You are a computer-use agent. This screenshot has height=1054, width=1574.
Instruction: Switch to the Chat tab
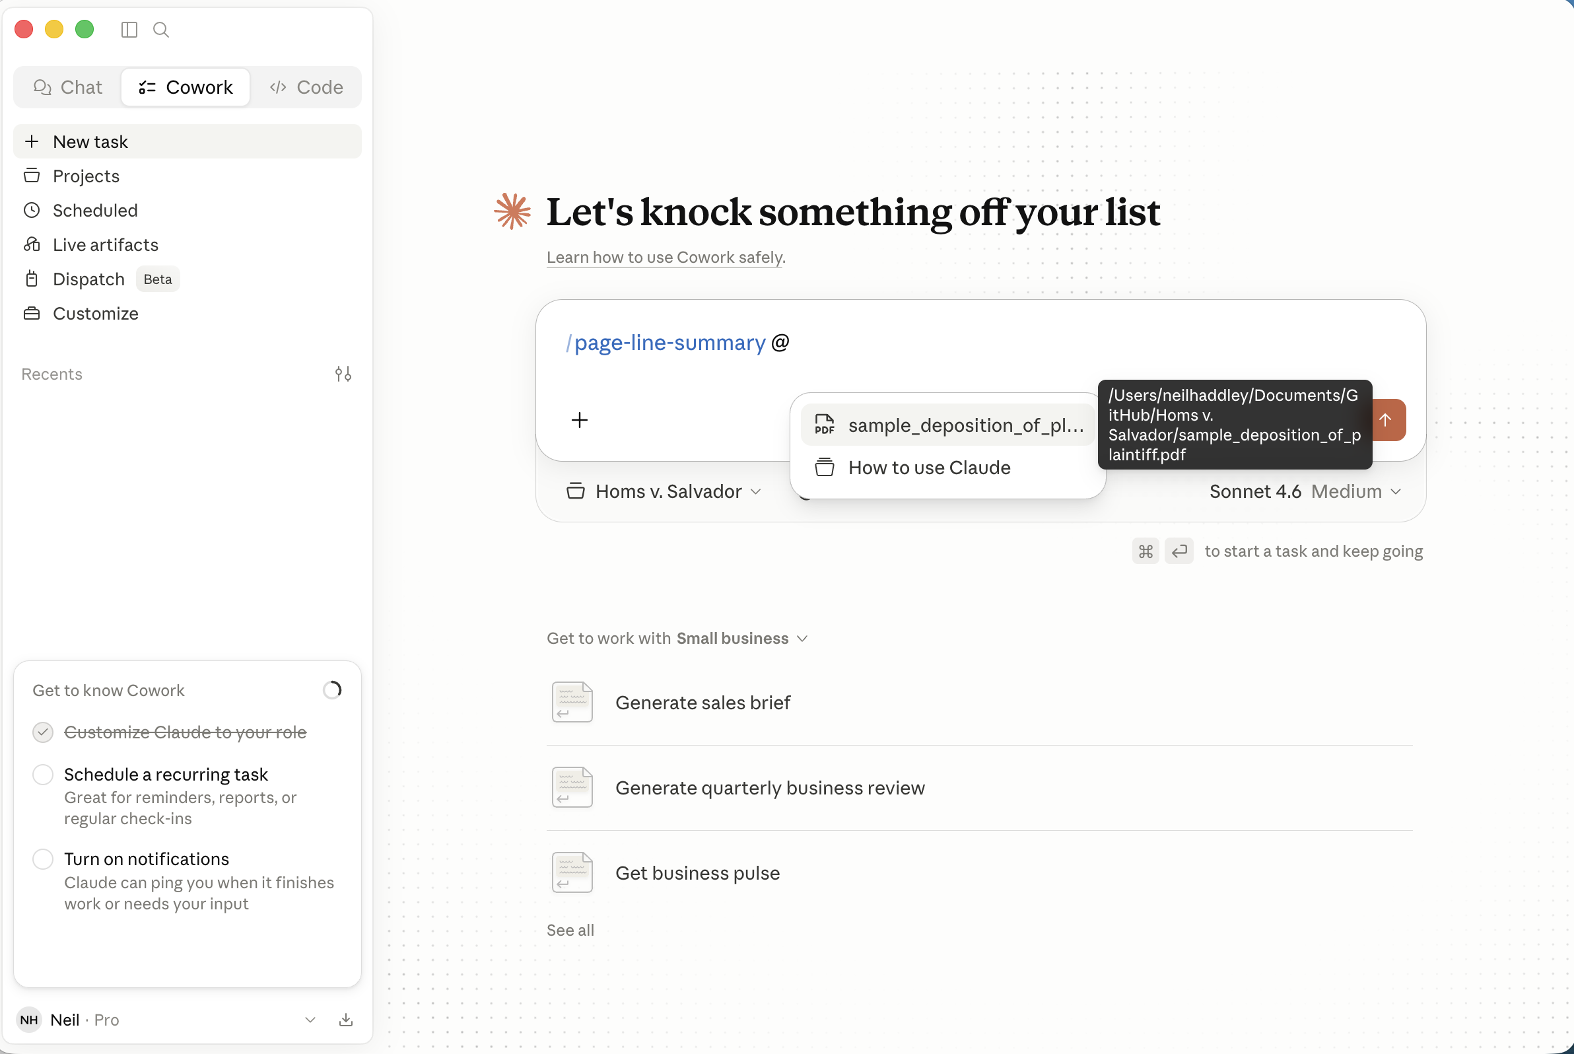pyautogui.click(x=68, y=87)
